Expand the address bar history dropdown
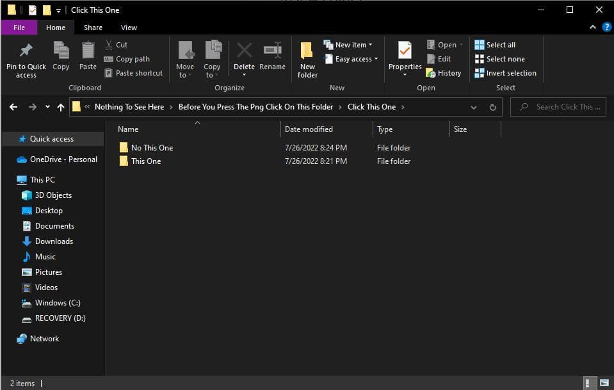Viewport: 614px width, 390px height. 473,108
